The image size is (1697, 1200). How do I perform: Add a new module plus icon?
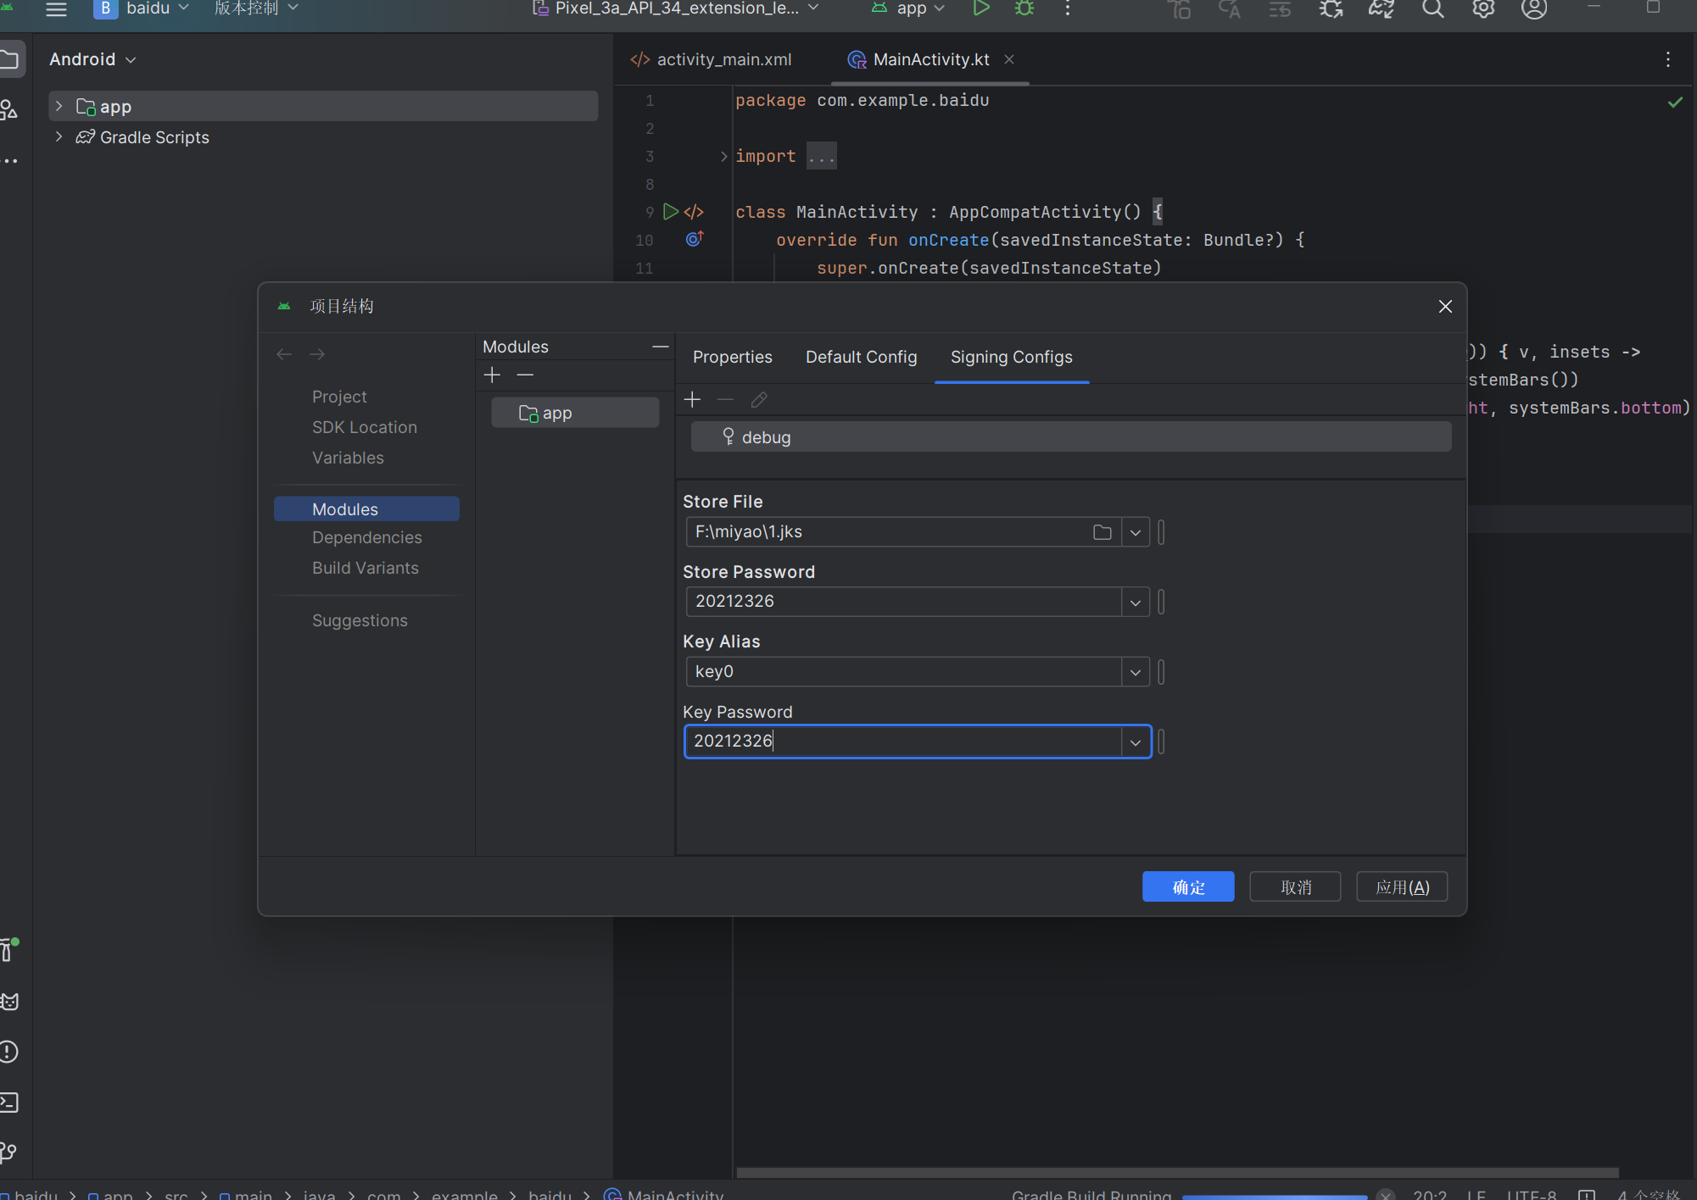(492, 375)
